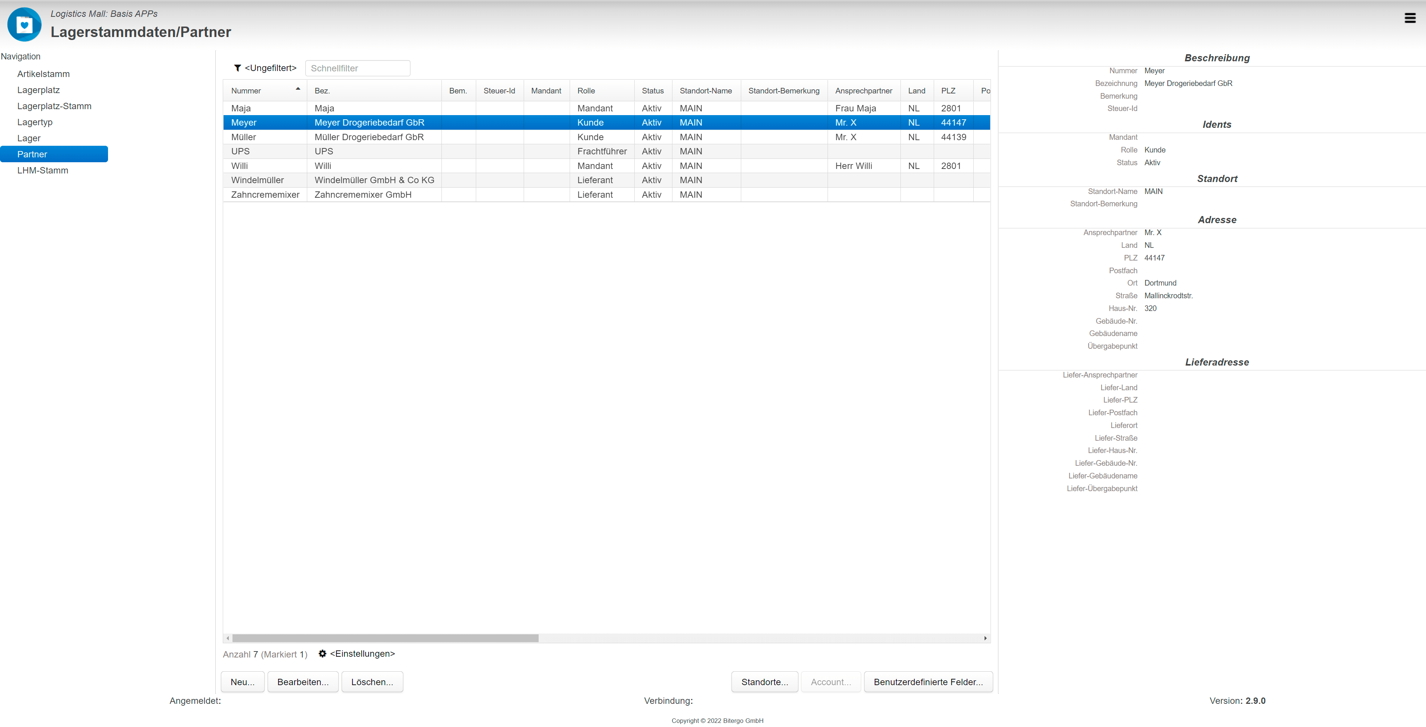Sort by the Mandant column header
The width and height of the screenshot is (1426, 727).
pos(546,90)
